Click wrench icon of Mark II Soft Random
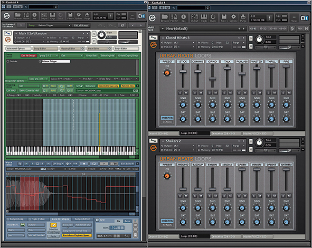 (x=8, y=33)
